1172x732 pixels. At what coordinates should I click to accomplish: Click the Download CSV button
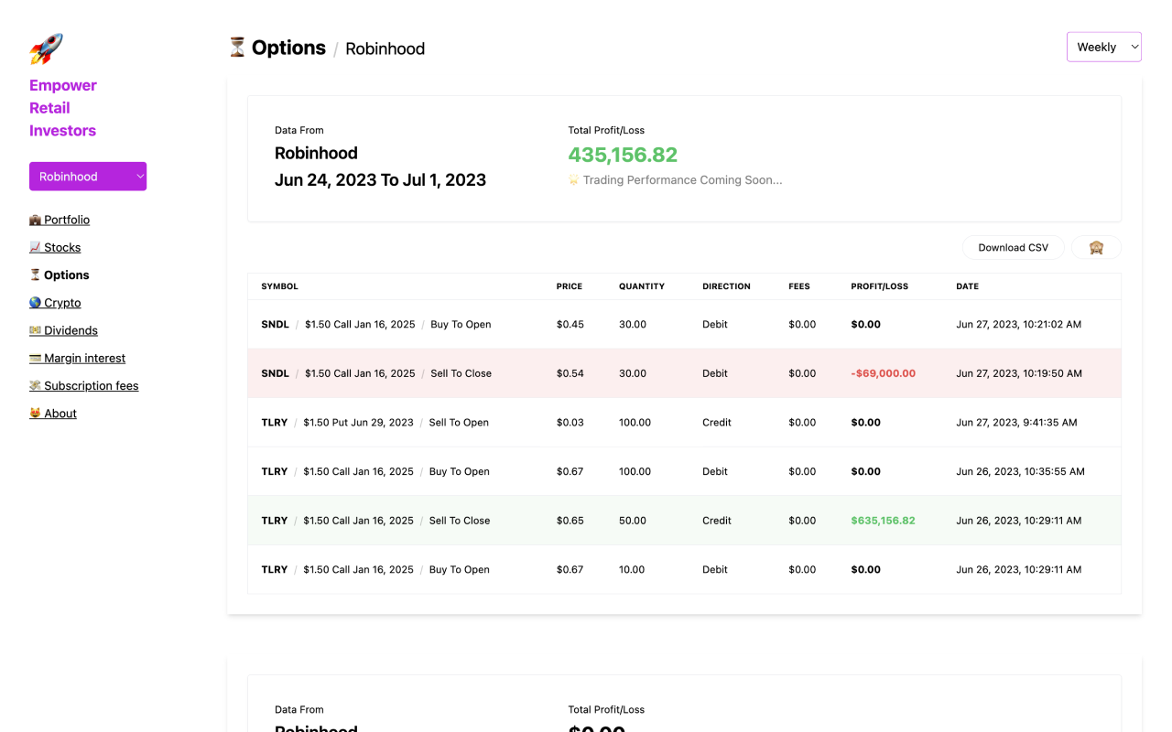[x=1013, y=247]
